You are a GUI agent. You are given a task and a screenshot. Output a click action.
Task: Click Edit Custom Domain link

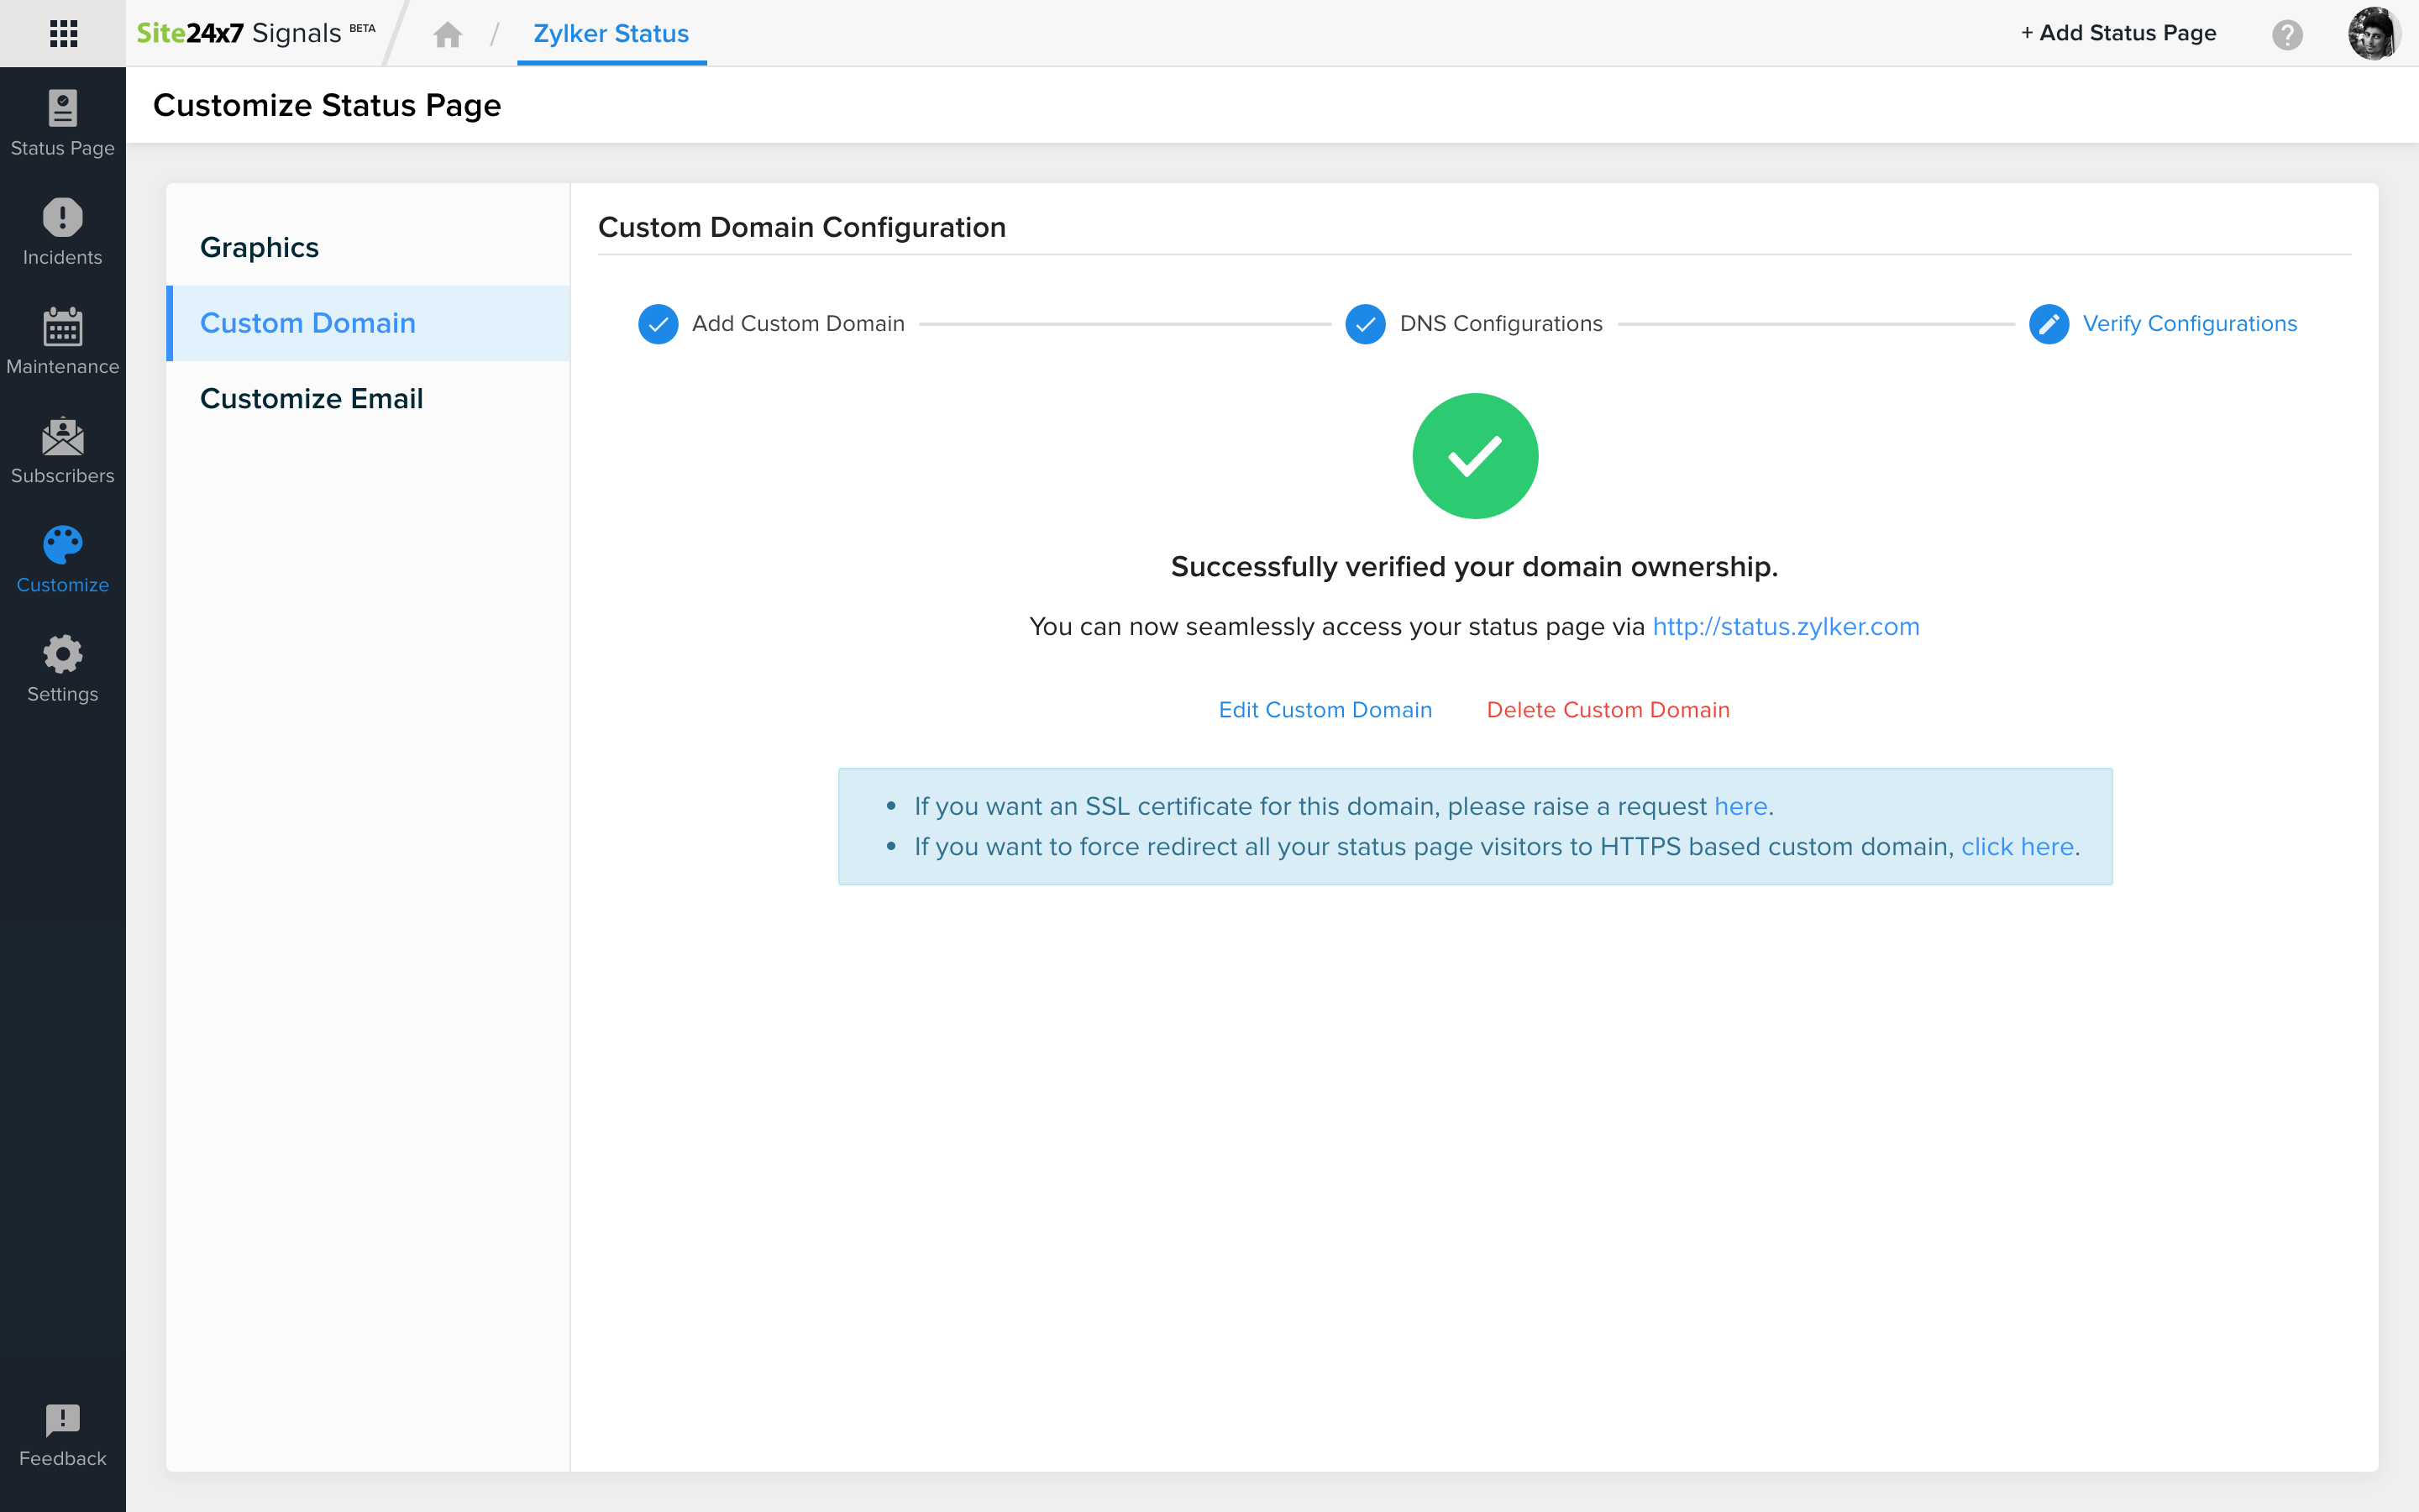(x=1325, y=710)
